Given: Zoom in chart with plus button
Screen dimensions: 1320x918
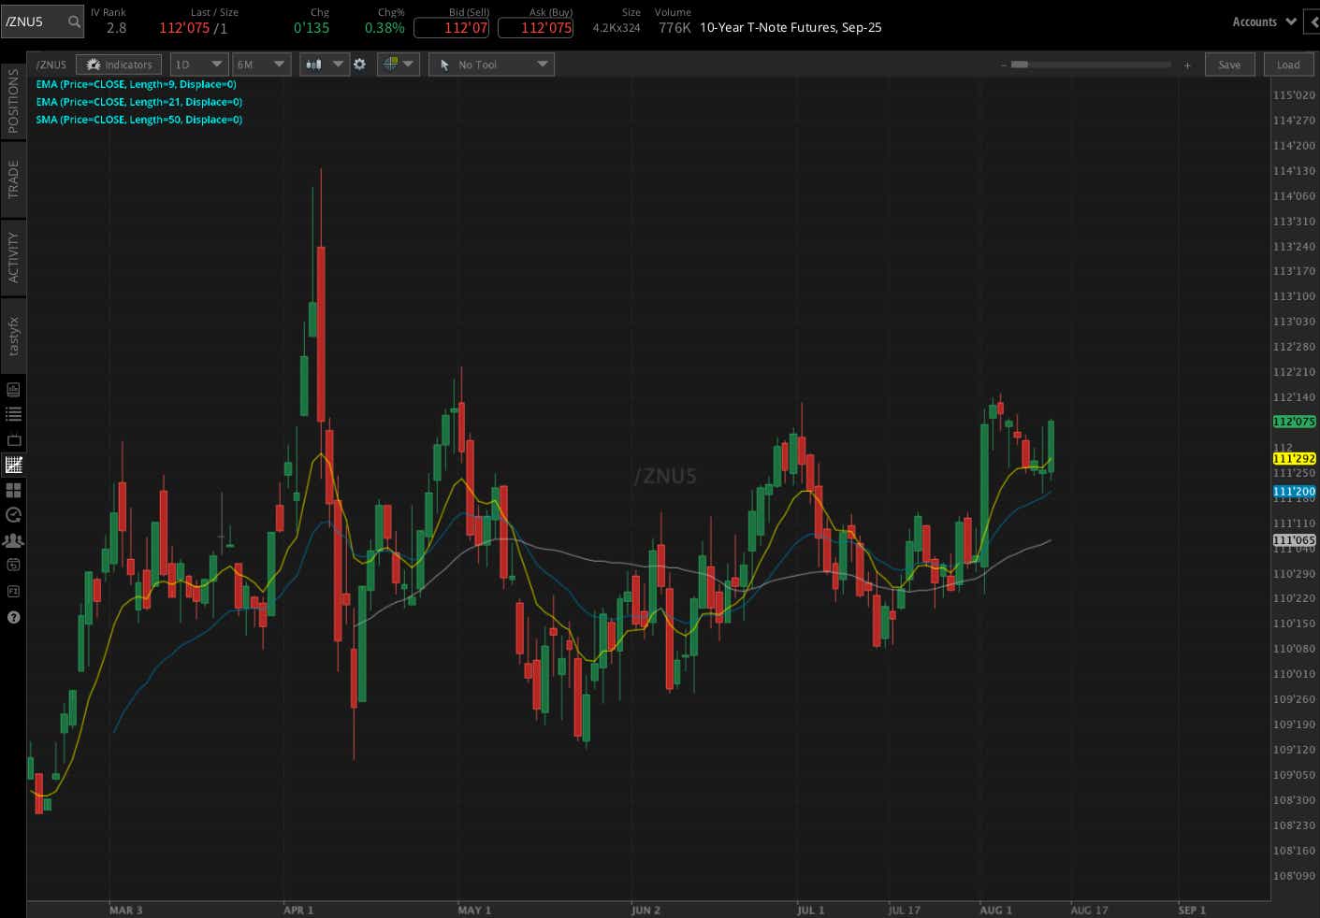Looking at the screenshot, I should (x=1187, y=65).
